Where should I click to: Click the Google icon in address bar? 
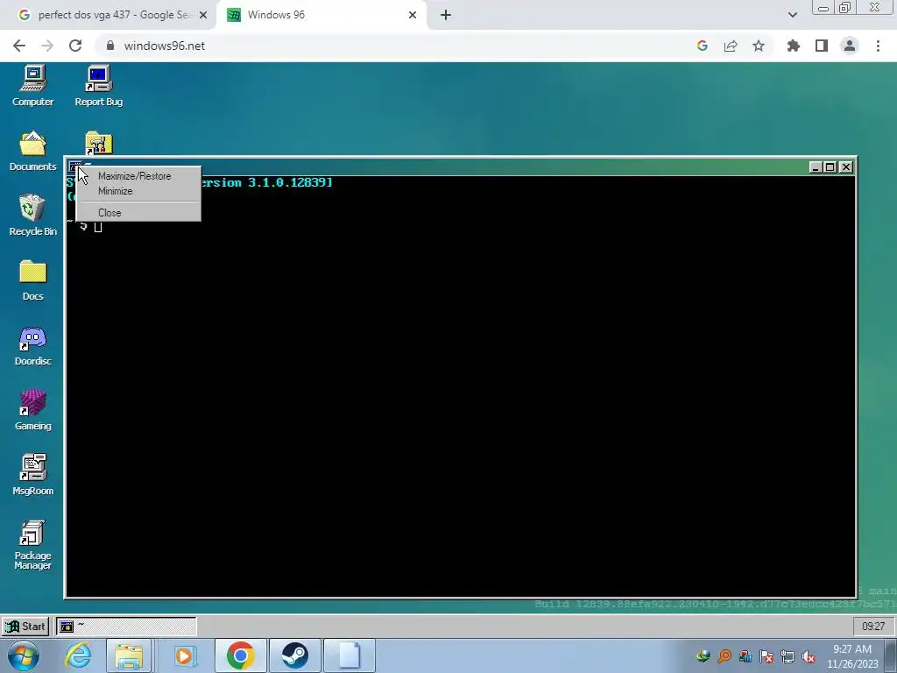(x=703, y=46)
